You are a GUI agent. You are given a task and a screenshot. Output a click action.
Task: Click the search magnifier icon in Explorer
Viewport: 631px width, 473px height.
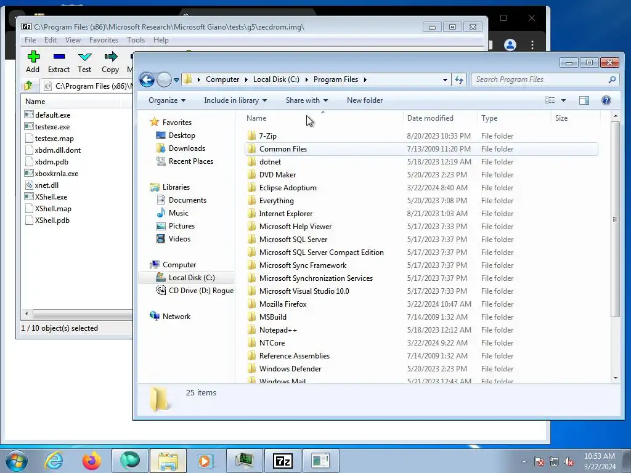point(612,79)
